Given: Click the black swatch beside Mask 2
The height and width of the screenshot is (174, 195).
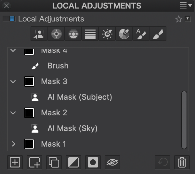Looking at the screenshot, I should pyautogui.click(x=29, y=113).
